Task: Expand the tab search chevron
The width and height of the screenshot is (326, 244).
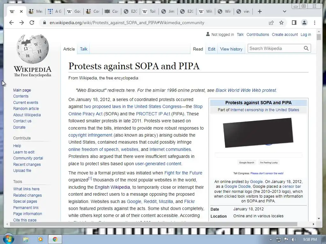Action: [285, 11]
